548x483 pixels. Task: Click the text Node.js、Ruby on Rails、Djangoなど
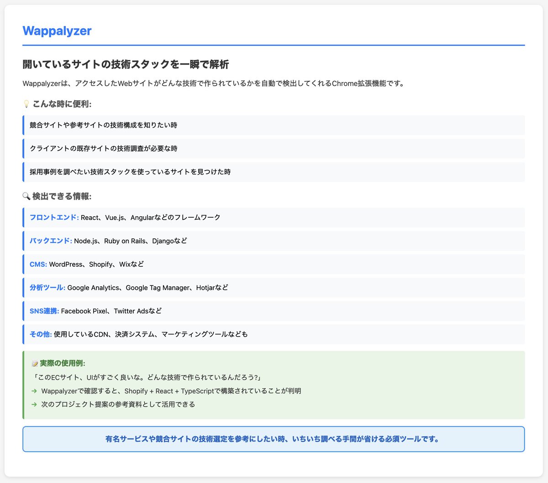131,241
